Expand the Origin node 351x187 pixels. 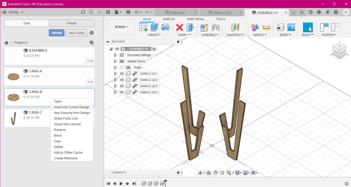115,67
